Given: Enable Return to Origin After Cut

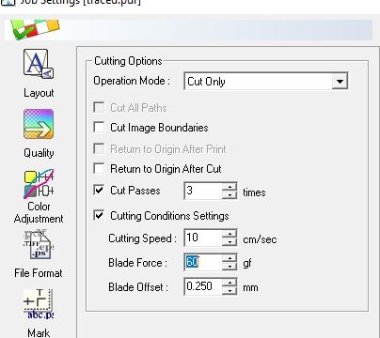Looking at the screenshot, I should click(x=99, y=168).
